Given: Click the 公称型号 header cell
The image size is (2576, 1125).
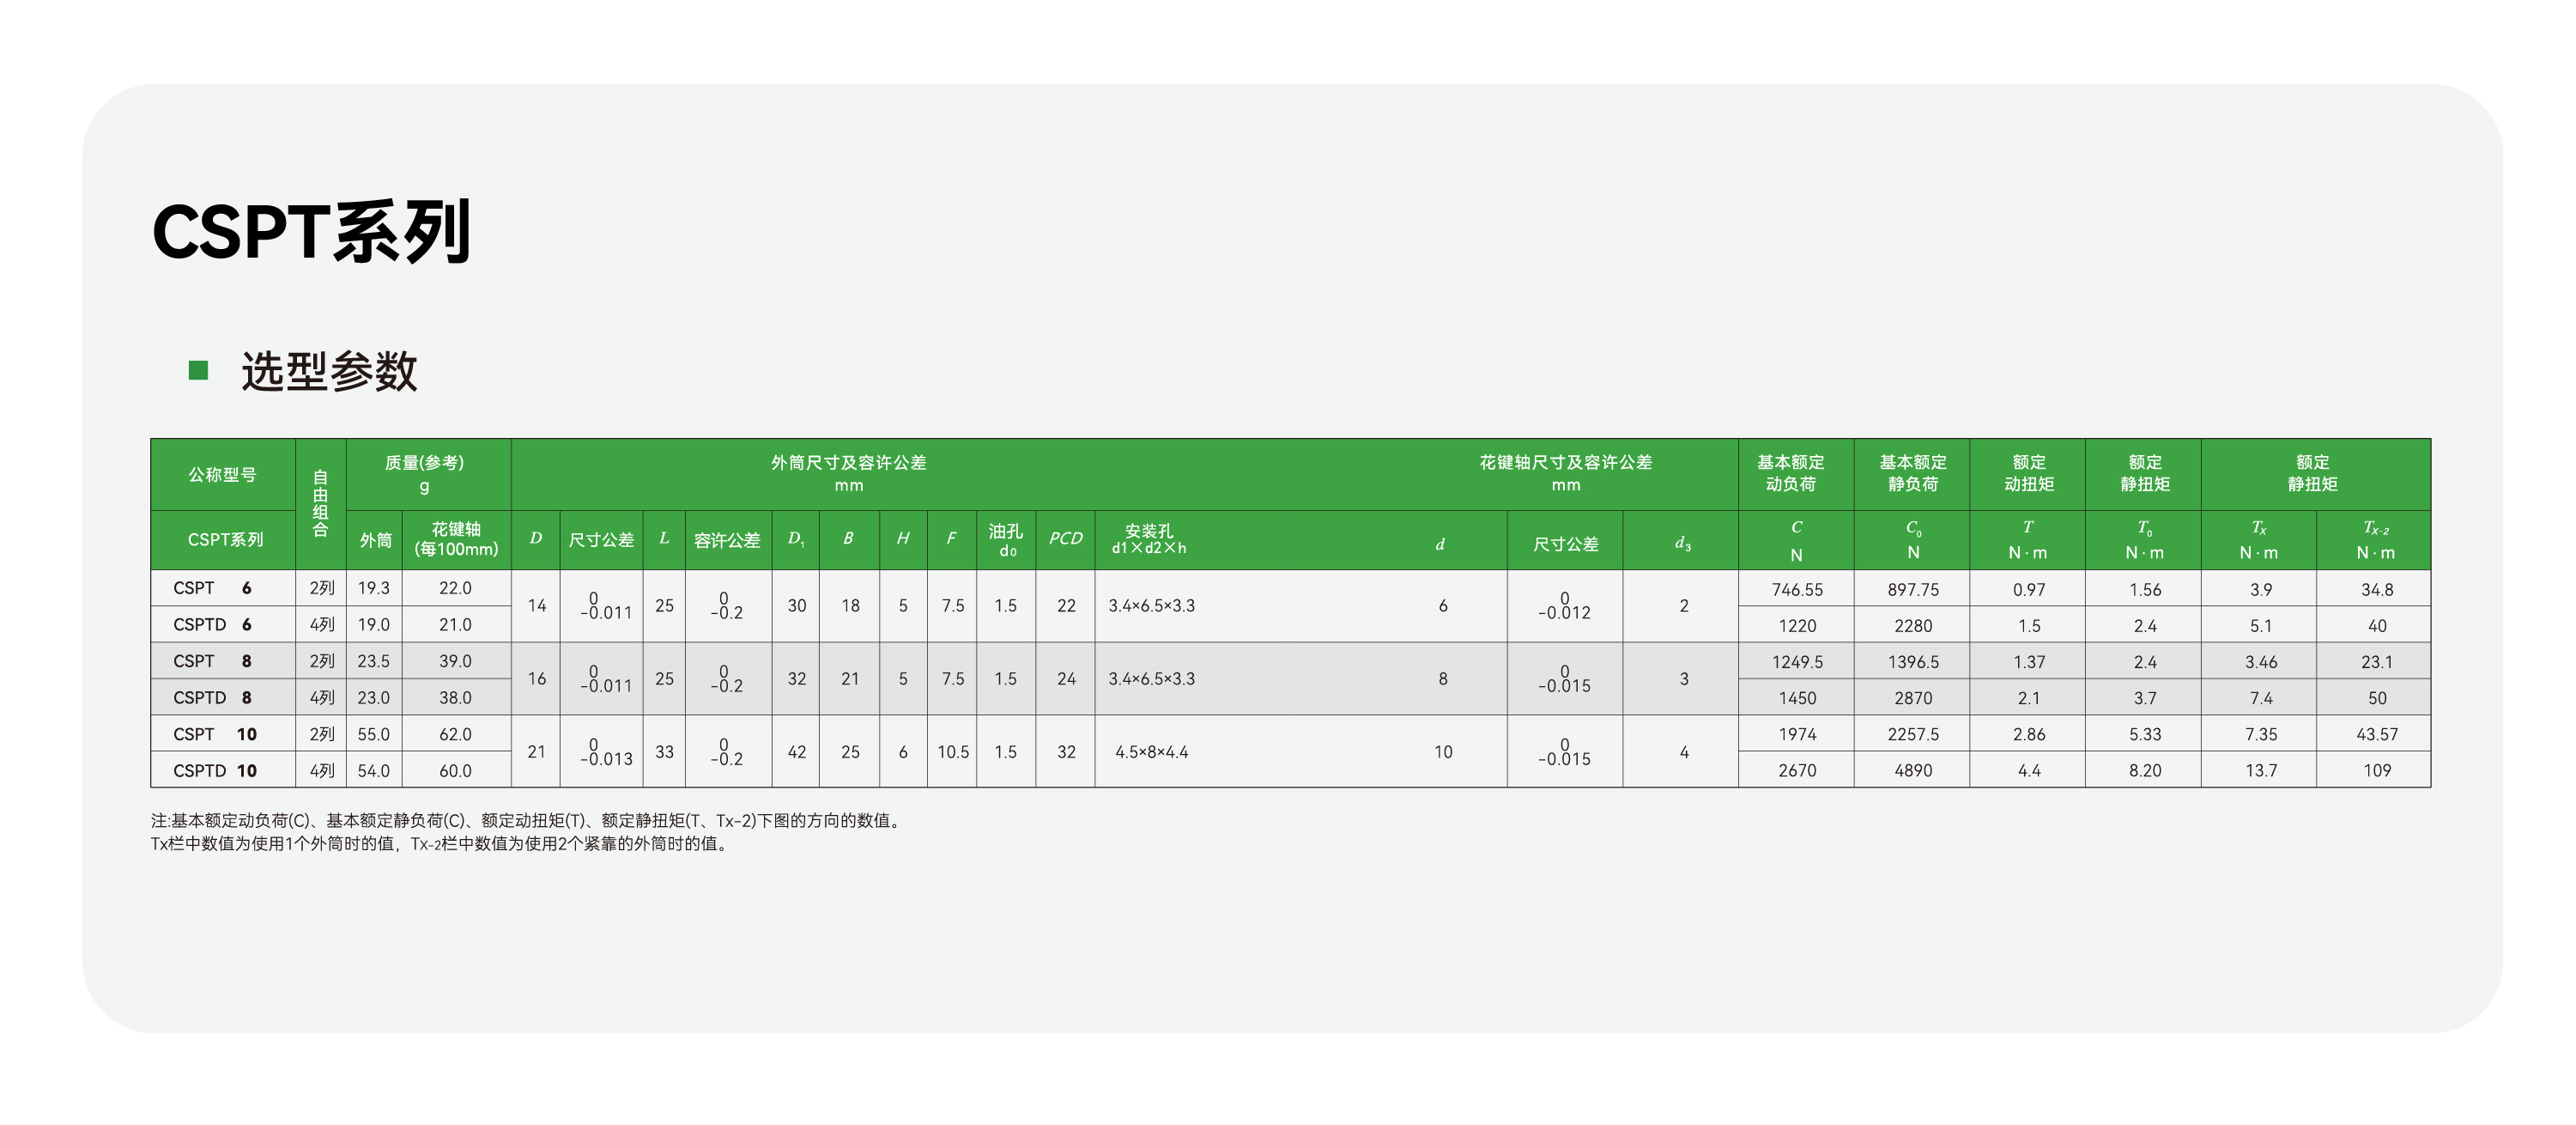Looking at the screenshot, I should [222, 474].
